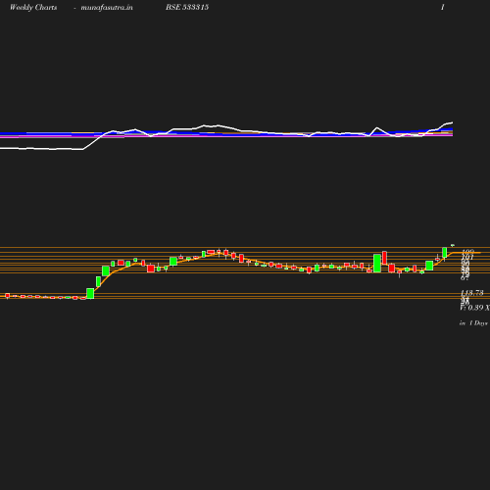Click the 'V: 0.39 X' volume label
The height and width of the screenshot is (490, 490).
pyautogui.click(x=474, y=308)
